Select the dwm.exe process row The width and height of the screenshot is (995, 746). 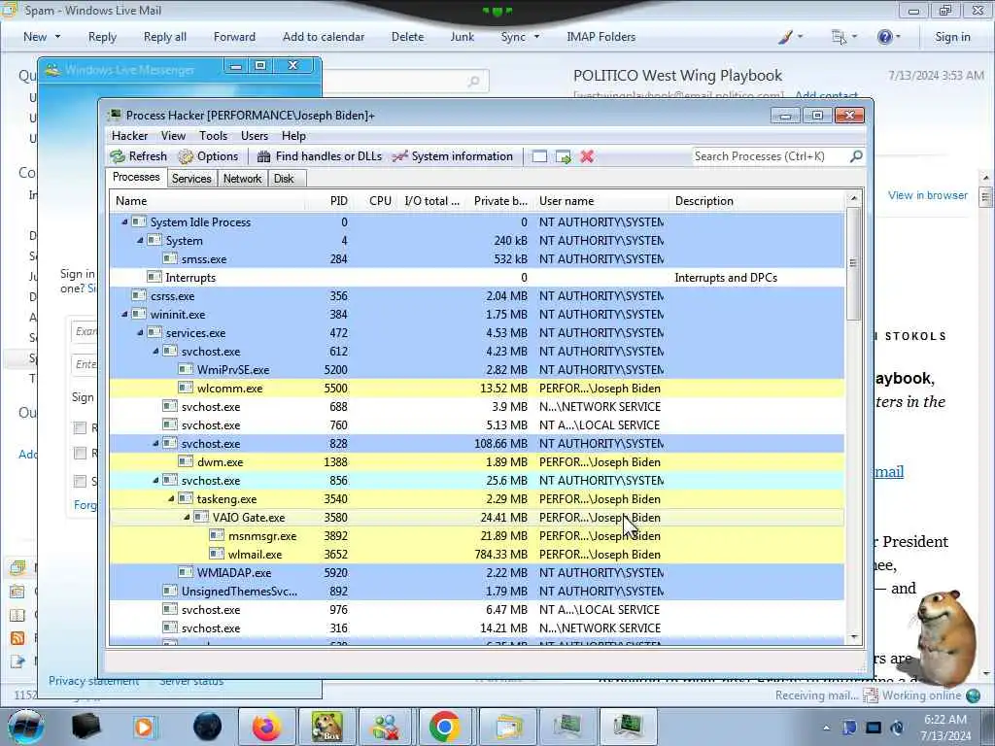tap(476, 461)
